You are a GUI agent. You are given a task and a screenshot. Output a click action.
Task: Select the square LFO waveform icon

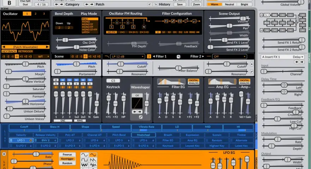(x=84, y=160)
